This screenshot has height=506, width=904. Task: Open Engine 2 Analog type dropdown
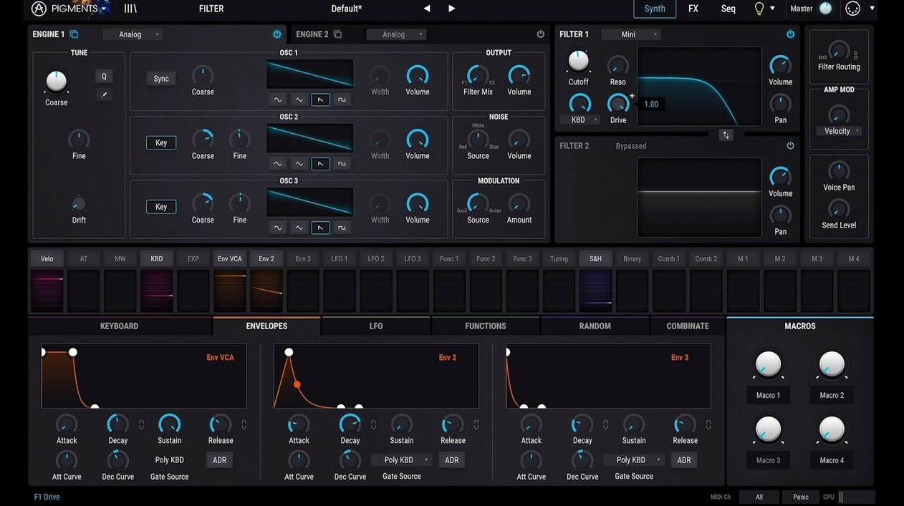396,34
